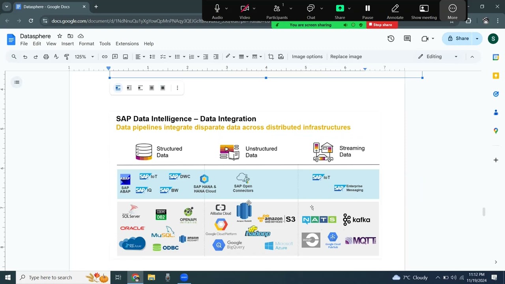Viewport: 505px width, 284px height.
Task: Open line spacing dropdown
Action: tap(152, 57)
